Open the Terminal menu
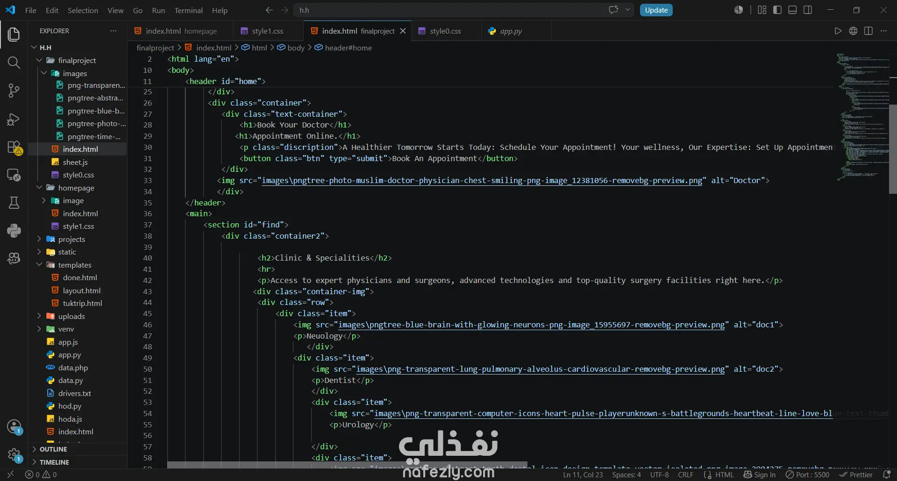 (x=188, y=10)
